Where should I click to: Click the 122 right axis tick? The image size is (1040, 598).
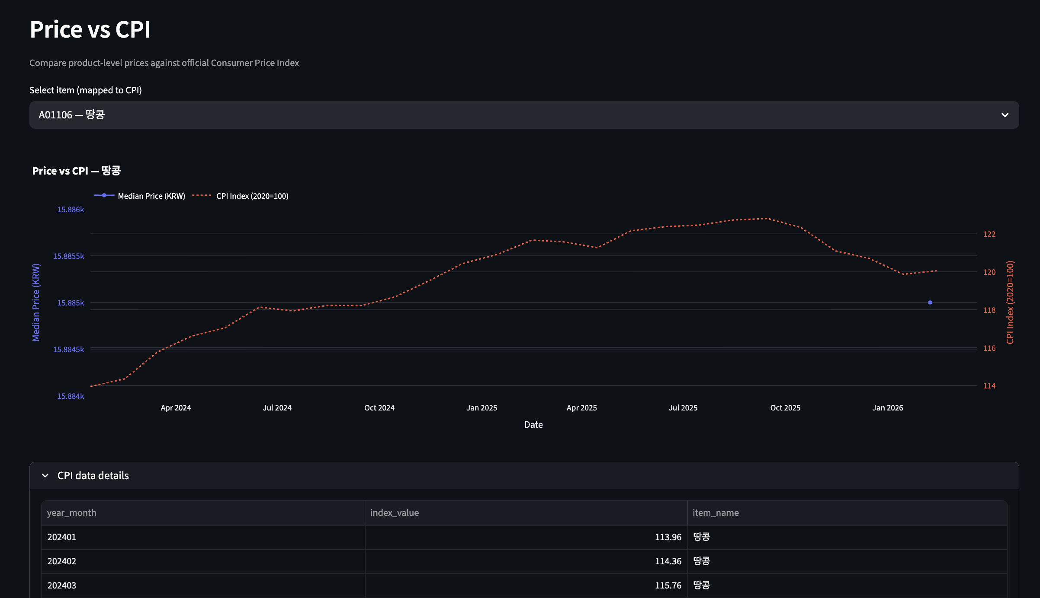[x=989, y=234]
